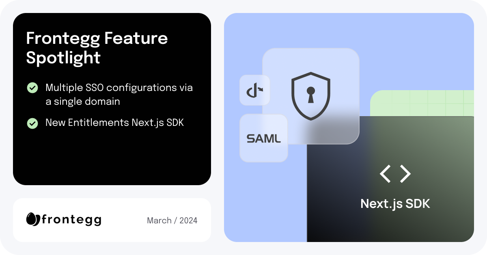
Task: Click the green check next to Multiple SSO
Action: click(32, 88)
